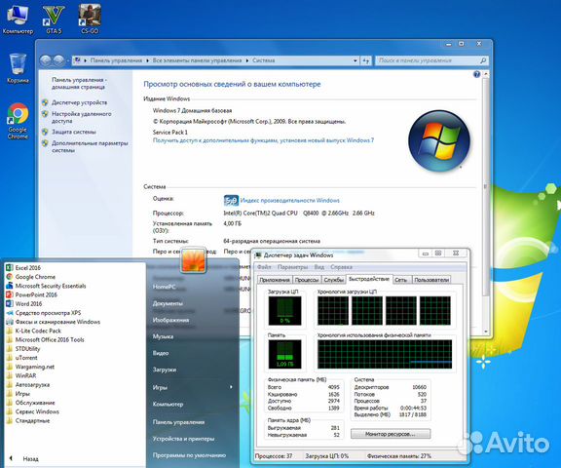
Task: Open the Параметры menu in Task Manager
Action: pyautogui.click(x=292, y=267)
